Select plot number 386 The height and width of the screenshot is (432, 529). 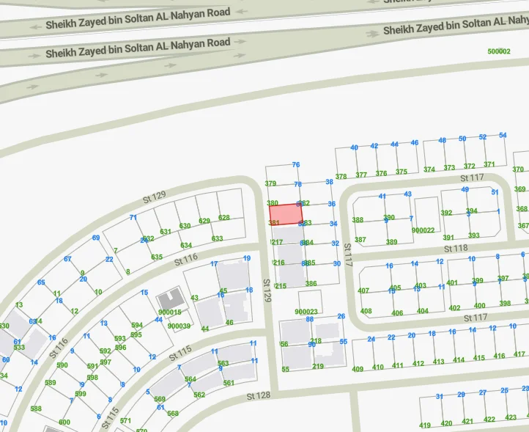tap(311, 284)
